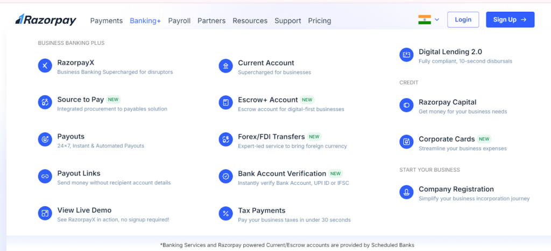
Task: Open the Digital Lending 2.0 link
Action: click(450, 52)
